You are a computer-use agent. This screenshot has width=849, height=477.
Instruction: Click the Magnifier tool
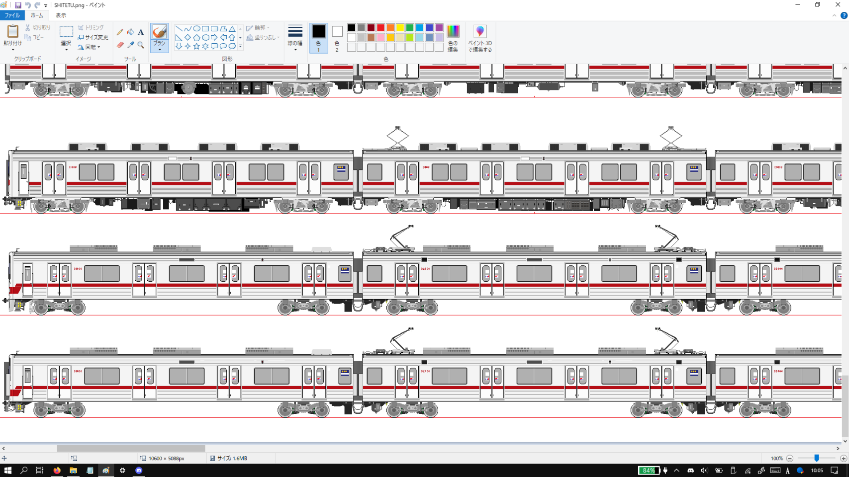tap(141, 45)
